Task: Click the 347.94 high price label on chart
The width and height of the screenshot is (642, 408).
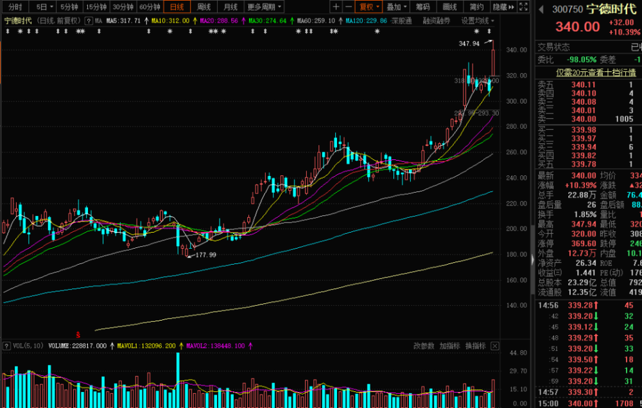Action: tap(469, 44)
